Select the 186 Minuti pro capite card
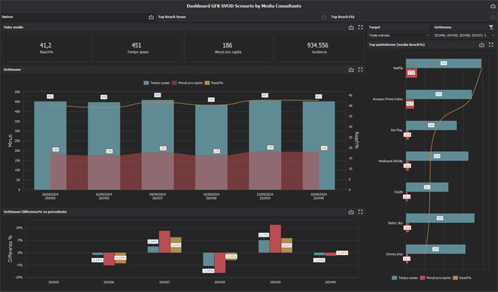 228,48
